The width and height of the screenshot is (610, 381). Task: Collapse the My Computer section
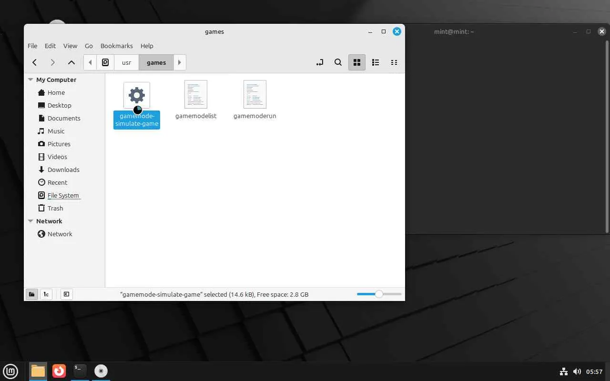coord(30,80)
